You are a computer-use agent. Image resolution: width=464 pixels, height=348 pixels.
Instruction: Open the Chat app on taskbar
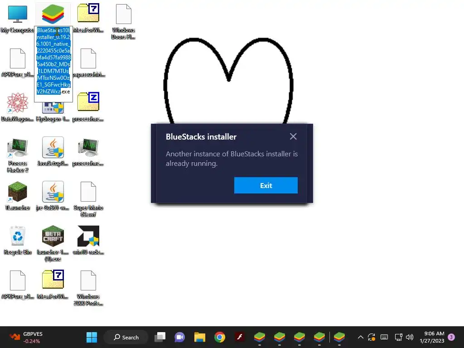tap(179, 337)
